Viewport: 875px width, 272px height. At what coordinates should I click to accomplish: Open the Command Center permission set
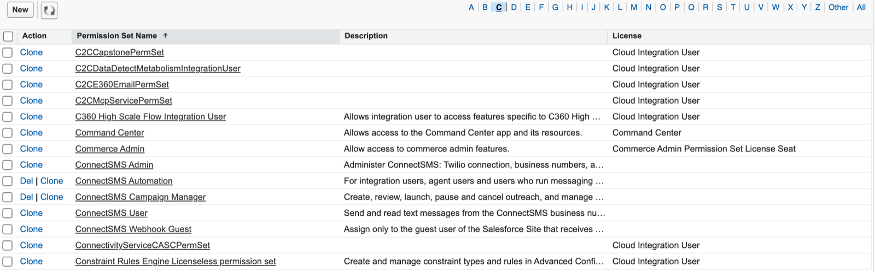click(x=110, y=133)
